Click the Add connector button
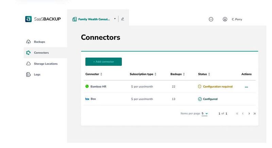The width and height of the screenshot is (272, 148). 103,62
